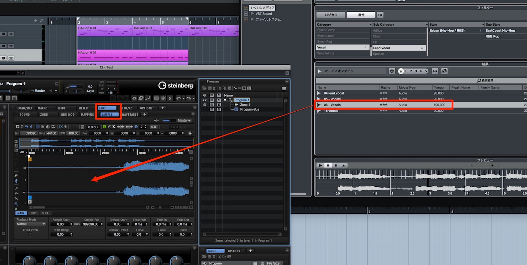
Task: Open the Sub Category column dropdown arrow
Action: click(x=427, y=25)
